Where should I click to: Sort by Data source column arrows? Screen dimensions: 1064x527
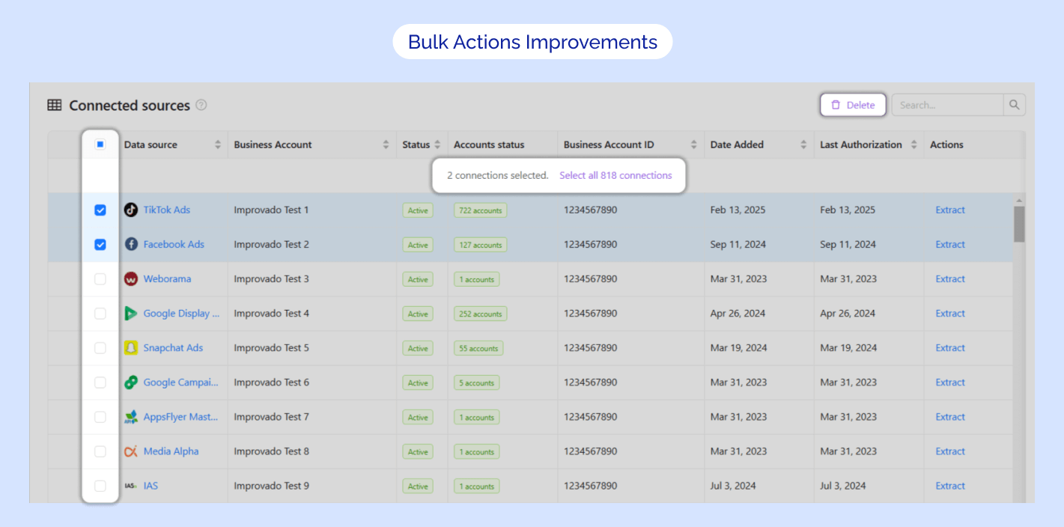click(218, 145)
